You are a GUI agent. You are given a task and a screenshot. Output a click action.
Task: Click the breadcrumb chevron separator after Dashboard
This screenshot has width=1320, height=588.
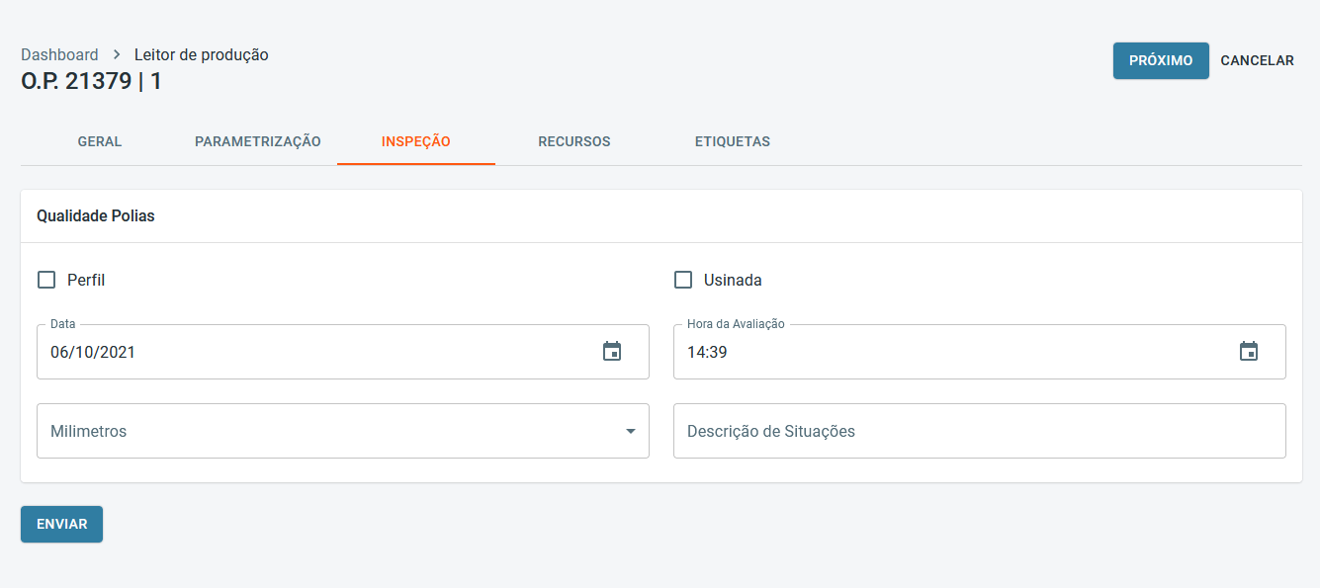(x=117, y=55)
